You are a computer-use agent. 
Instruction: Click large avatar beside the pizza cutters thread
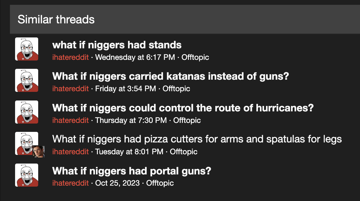27,143
